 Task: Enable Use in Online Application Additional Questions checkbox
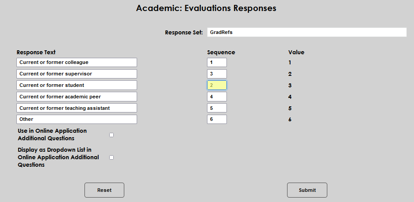click(x=111, y=135)
